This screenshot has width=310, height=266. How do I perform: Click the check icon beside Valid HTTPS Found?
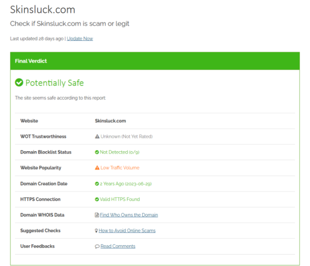97,199
